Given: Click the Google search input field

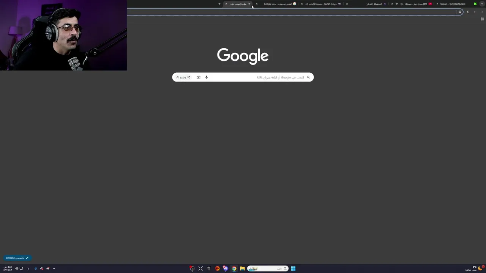Looking at the screenshot, I should [243, 77].
